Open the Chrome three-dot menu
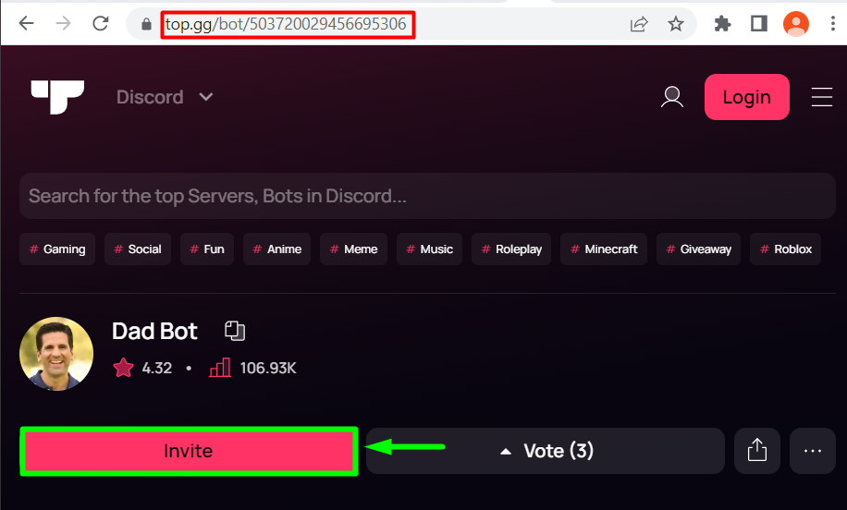This screenshot has width=847, height=510. pyautogui.click(x=832, y=24)
